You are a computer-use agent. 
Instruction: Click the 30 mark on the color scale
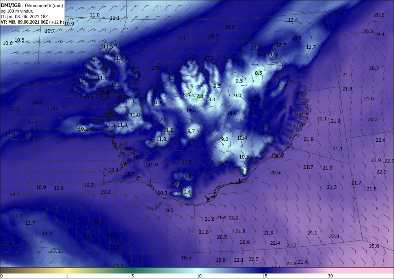click(330, 276)
